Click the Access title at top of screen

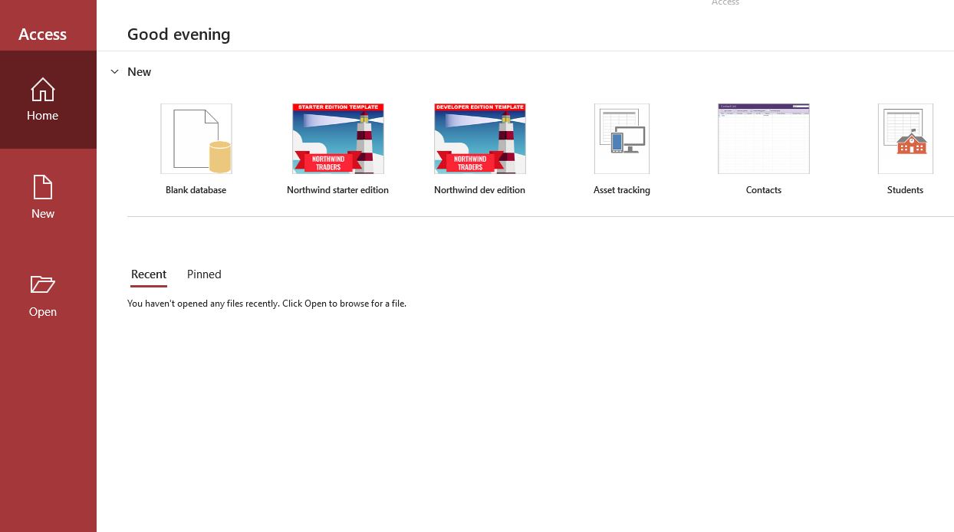[725, 3]
